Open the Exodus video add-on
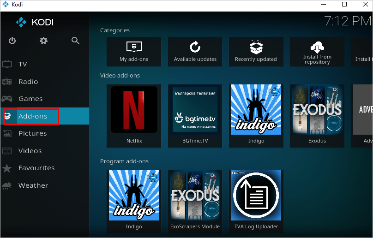Screen dimensions: 373x238 point(317,116)
